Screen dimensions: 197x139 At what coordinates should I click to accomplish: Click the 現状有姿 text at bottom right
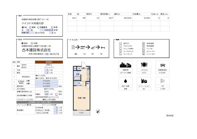170,116
